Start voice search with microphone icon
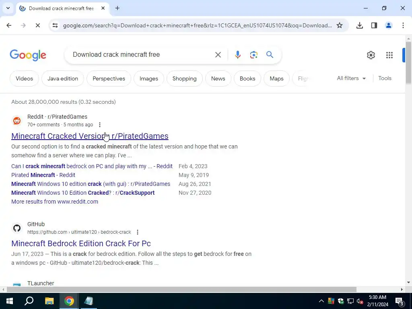The height and width of the screenshot is (309, 412). 237,55
